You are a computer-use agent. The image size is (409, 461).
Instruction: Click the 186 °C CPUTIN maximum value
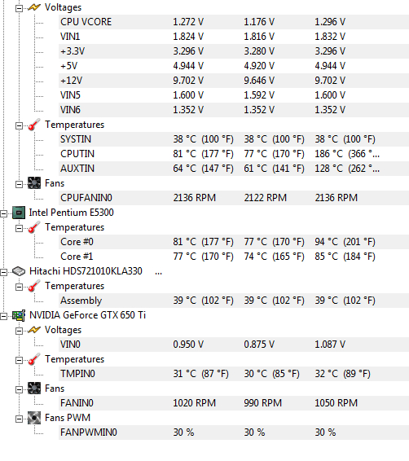[347, 154]
